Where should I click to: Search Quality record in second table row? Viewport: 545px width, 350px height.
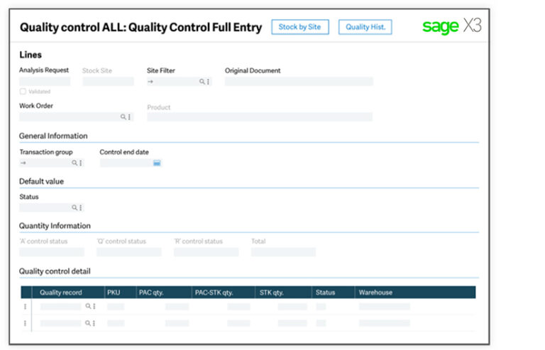88,323
